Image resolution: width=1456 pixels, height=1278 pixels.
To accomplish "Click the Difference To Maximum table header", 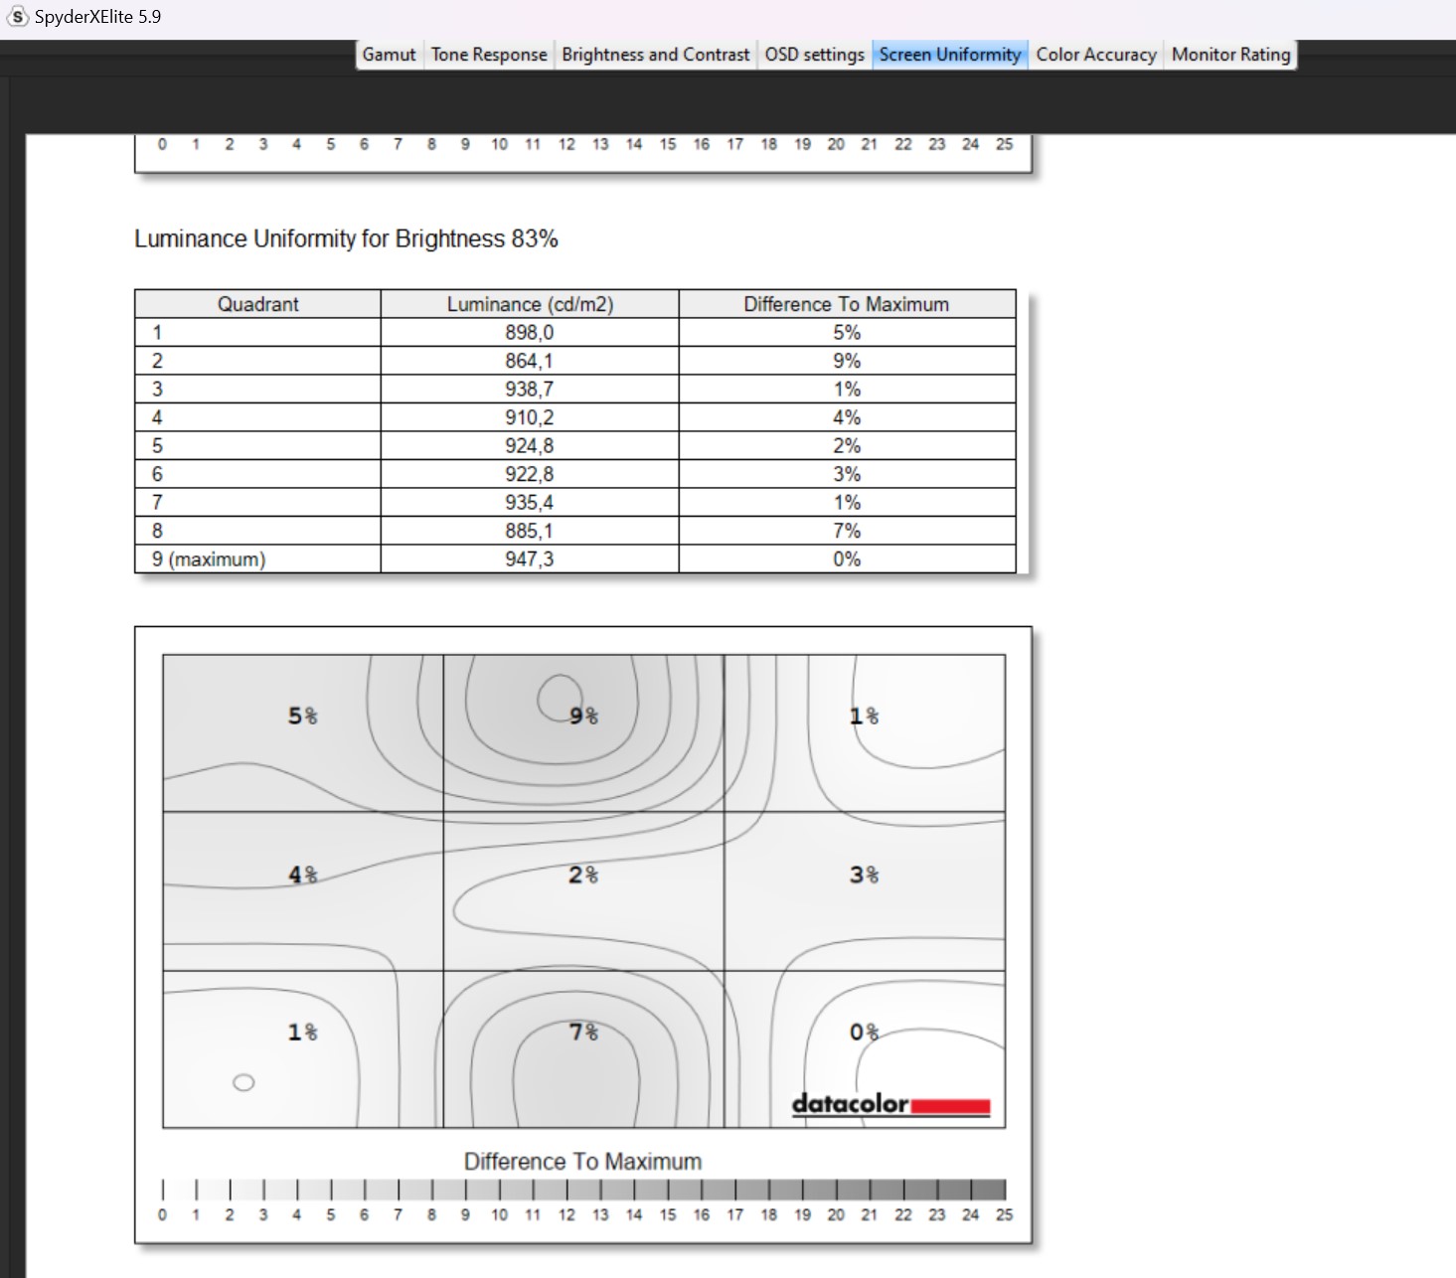I will coord(846,304).
